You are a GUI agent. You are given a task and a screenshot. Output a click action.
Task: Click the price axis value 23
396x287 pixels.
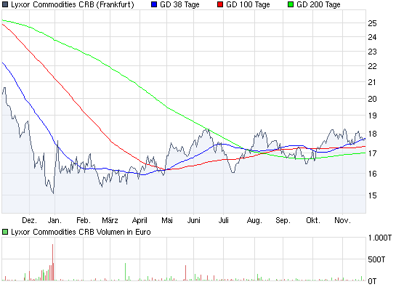tap(372, 52)
